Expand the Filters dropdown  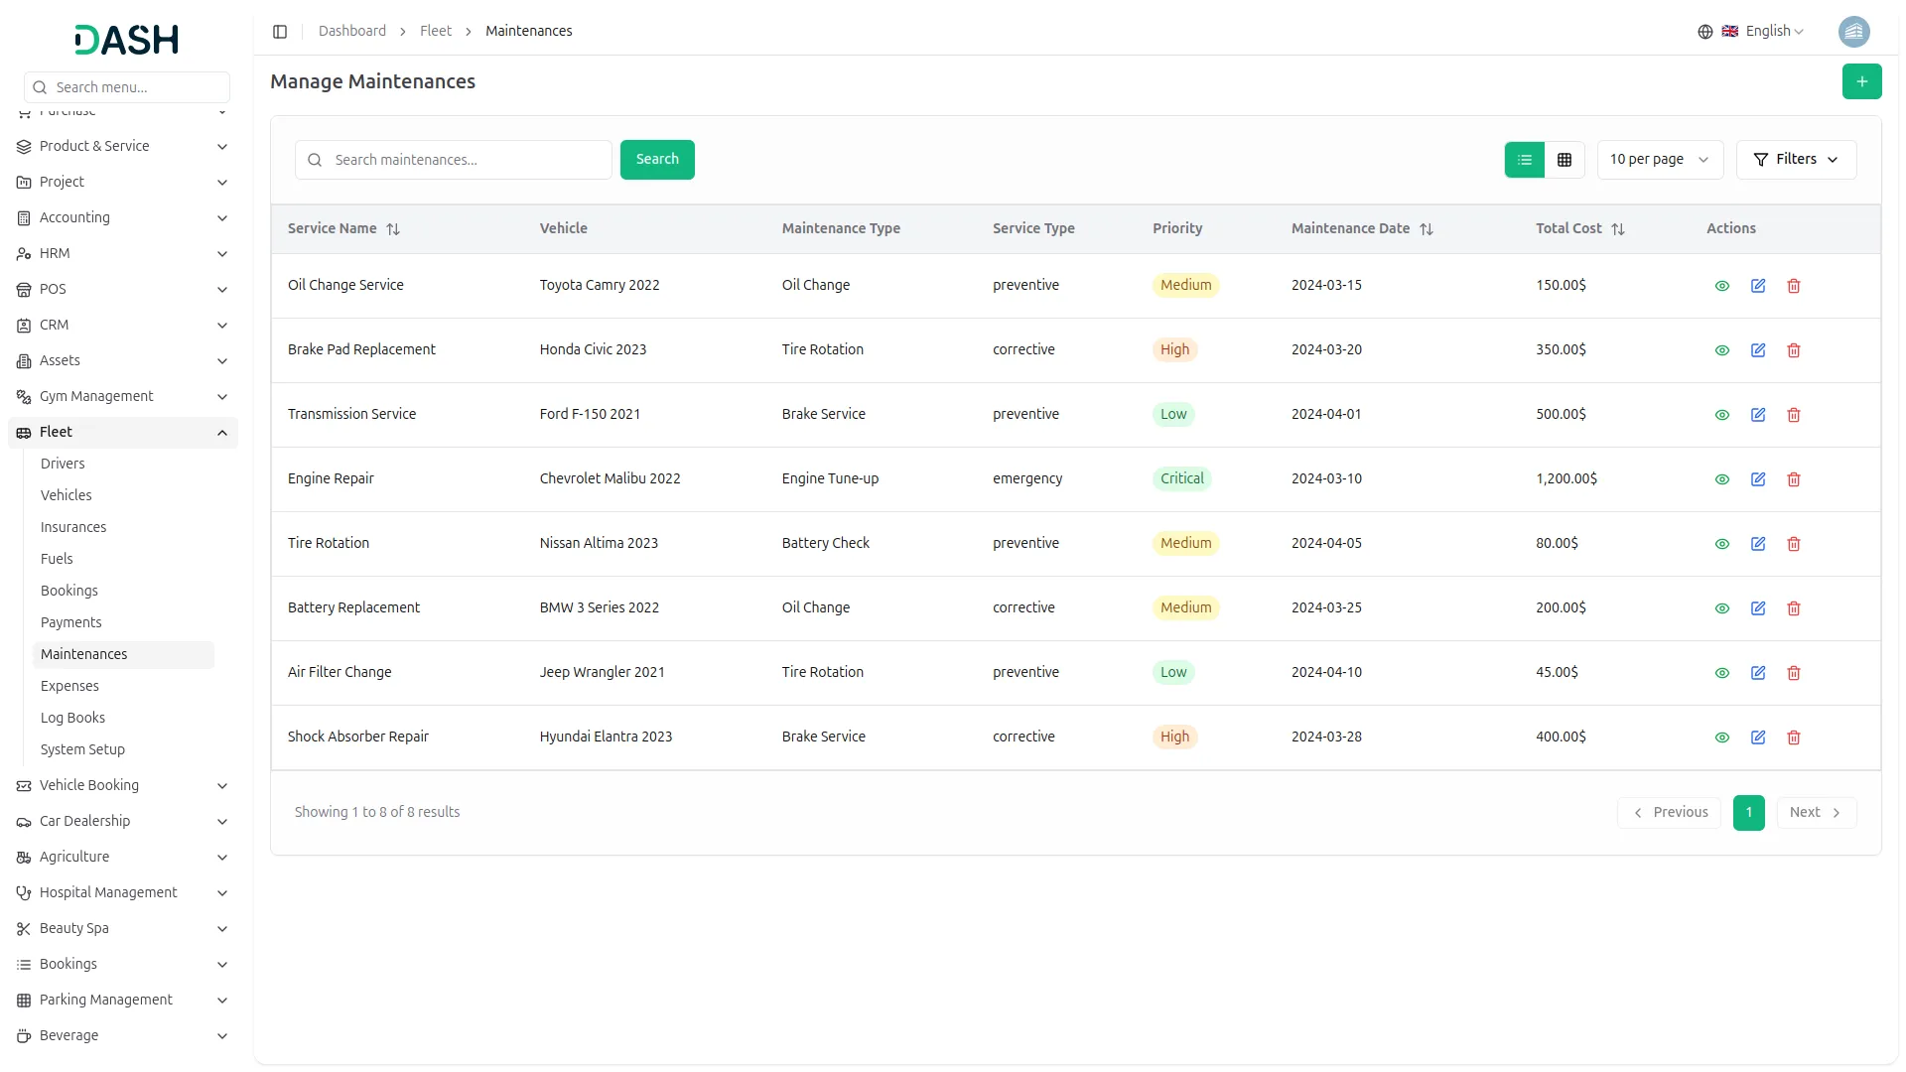click(1796, 160)
